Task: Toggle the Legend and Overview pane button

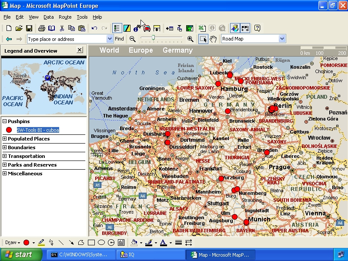Action: 117,28
